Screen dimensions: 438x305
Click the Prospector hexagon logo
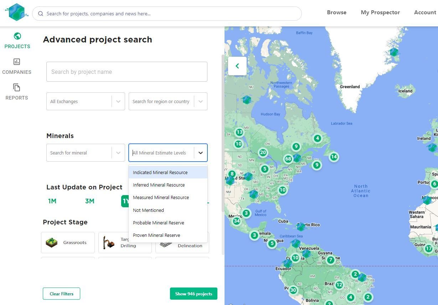click(16, 12)
